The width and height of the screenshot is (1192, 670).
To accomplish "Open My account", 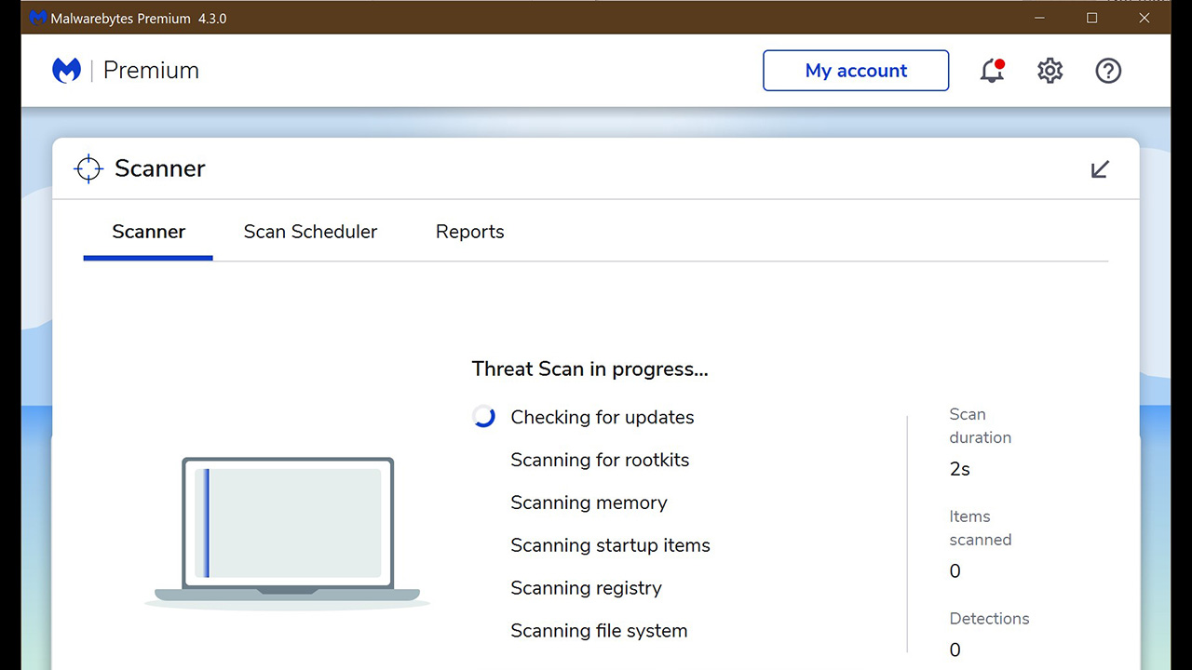I will (x=856, y=71).
